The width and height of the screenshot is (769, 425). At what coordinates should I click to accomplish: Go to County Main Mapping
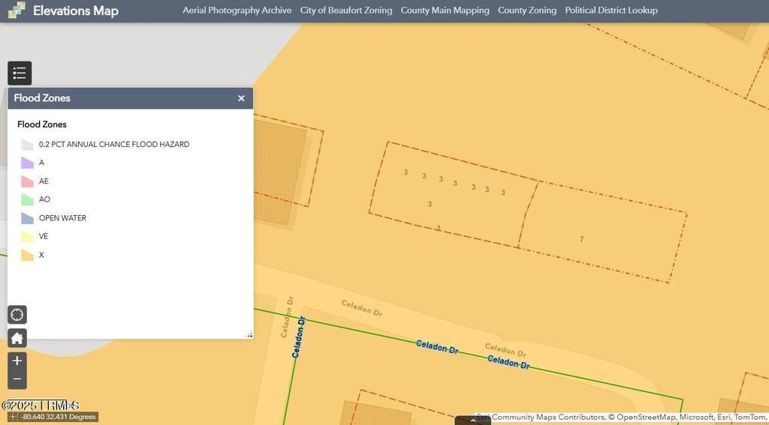(445, 10)
